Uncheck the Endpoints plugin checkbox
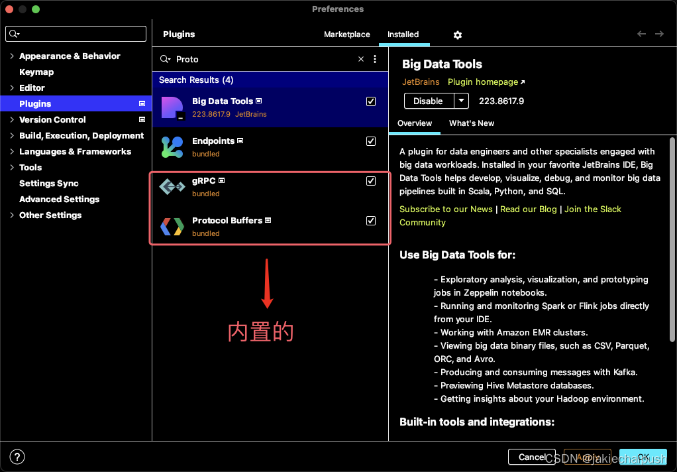 (x=371, y=141)
